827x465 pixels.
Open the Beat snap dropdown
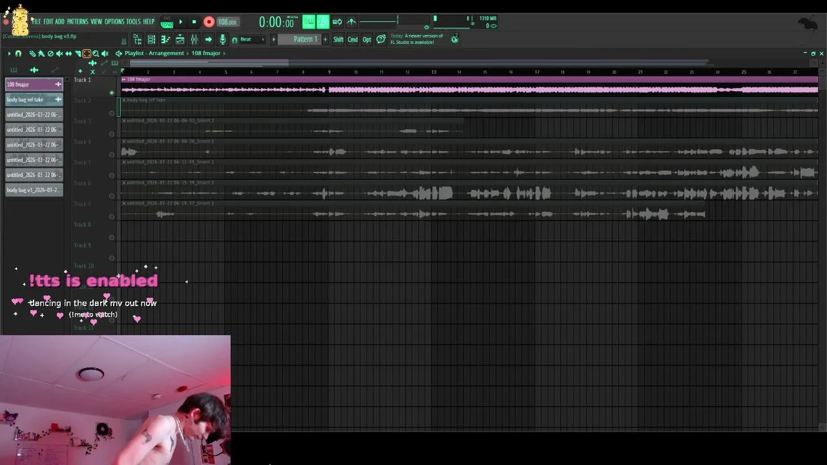coord(252,39)
